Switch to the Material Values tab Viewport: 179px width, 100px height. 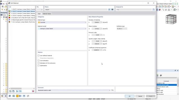[47, 14]
